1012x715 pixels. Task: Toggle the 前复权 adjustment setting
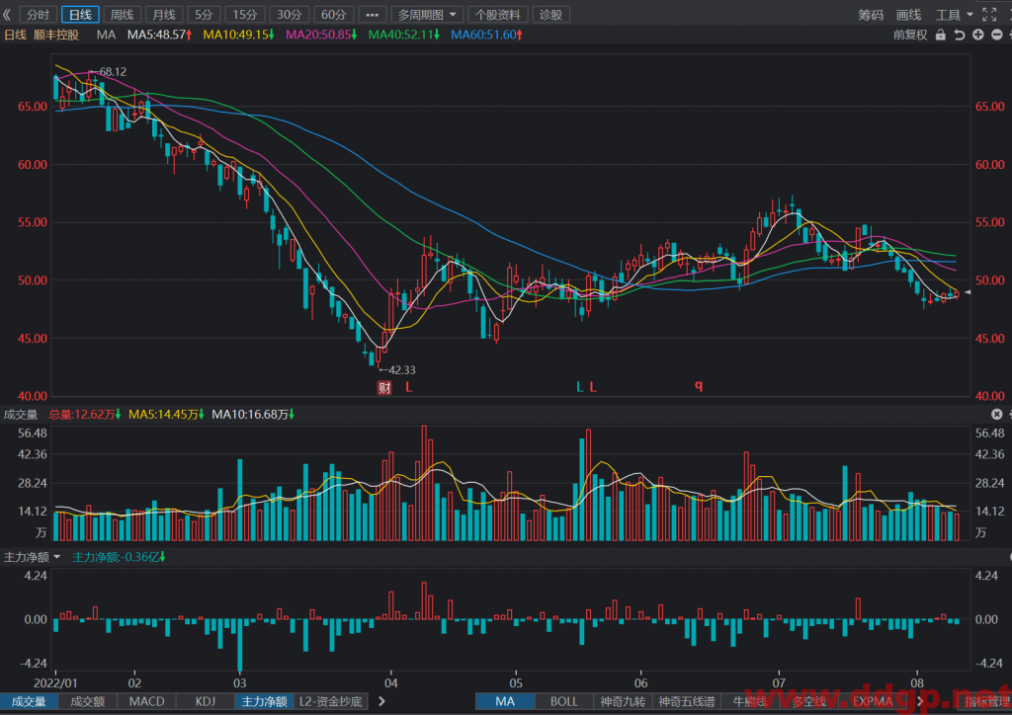point(910,35)
